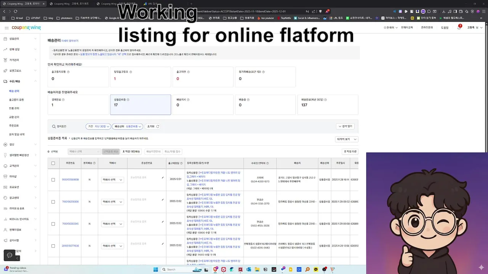Edit tracking number pencil for order 7100156263345
The width and height of the screenshot is (488, 274).
tap(162, 221)
